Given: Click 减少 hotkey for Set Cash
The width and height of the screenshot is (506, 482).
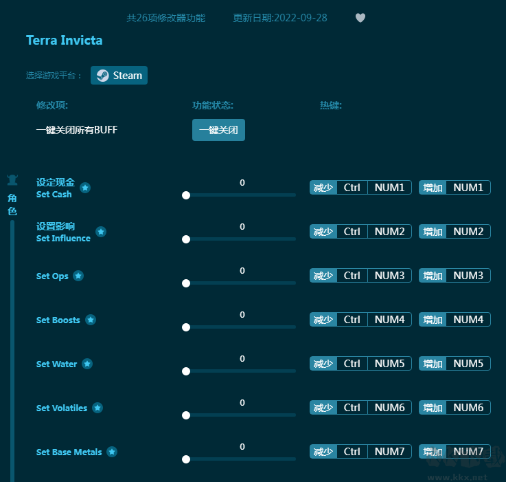Looking at the screenshot, I should (x=323, y=188).
